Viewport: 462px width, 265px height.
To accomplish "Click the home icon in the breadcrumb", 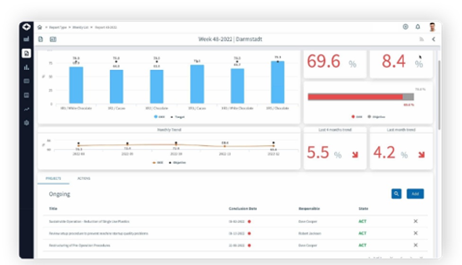I will 40,27.
